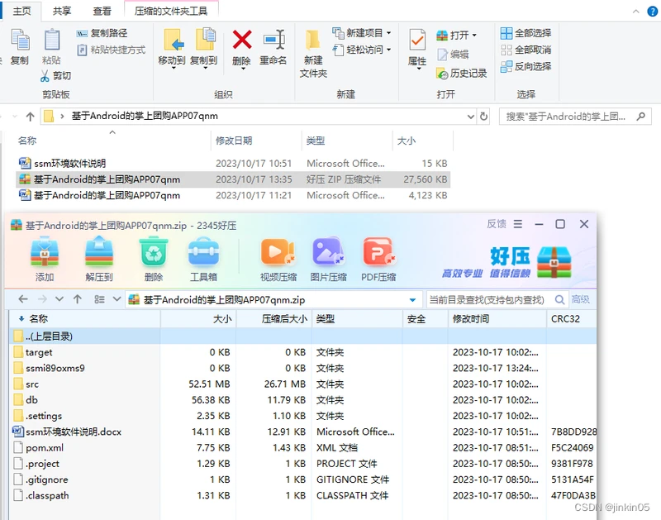The height and width of the screenshot is (520, 661).
Task: Click the Properties checkmark icon
Action: click(x=417, y=40)
